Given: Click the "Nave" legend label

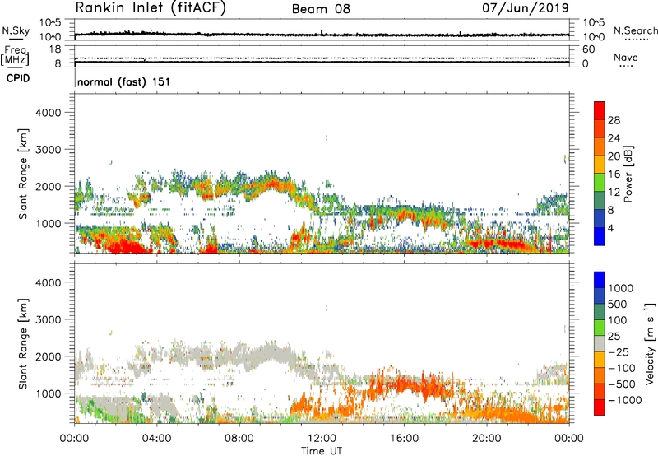Looking at the screenshot, I should (626, 57).
